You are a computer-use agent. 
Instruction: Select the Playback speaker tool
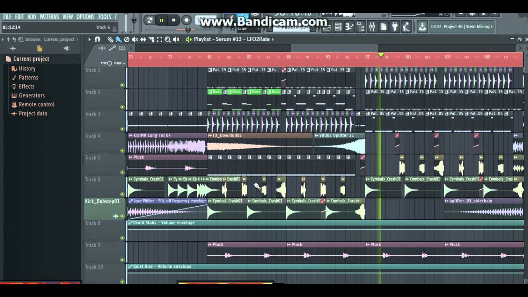pyautogui.click(x=176, y=39)
